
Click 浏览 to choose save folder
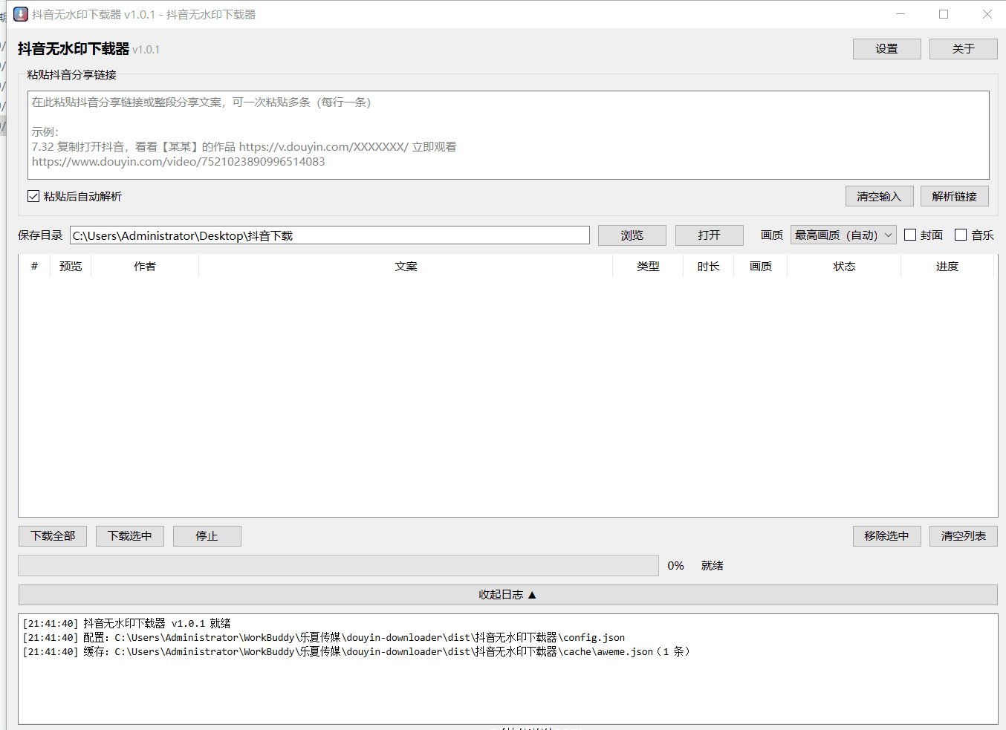point(632,235)
